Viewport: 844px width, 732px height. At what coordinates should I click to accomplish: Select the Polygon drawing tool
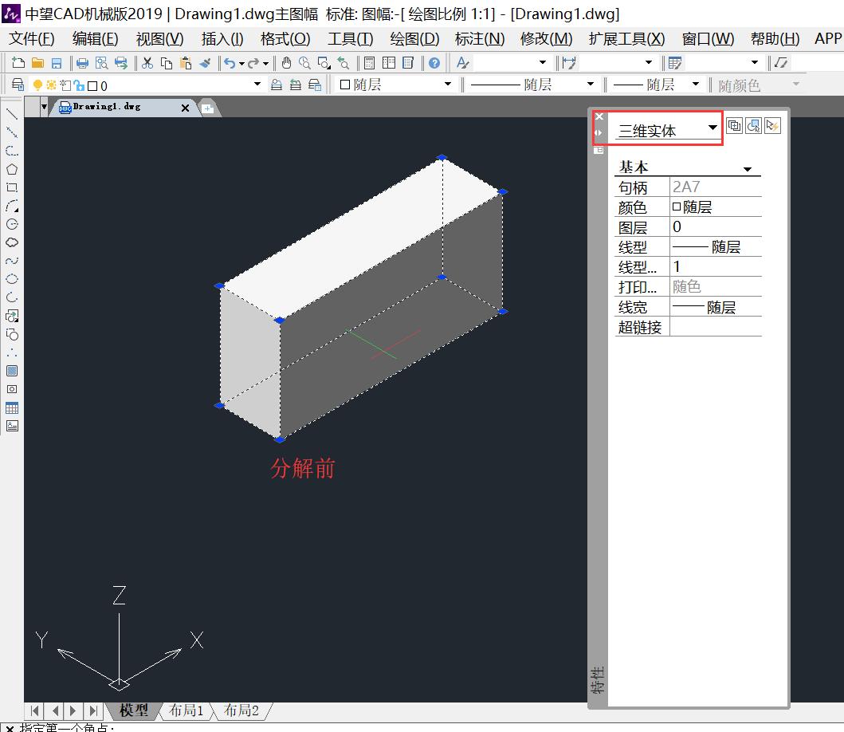tap(11, 167)
